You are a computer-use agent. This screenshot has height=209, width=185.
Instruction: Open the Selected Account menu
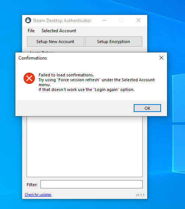coord(59,31)
